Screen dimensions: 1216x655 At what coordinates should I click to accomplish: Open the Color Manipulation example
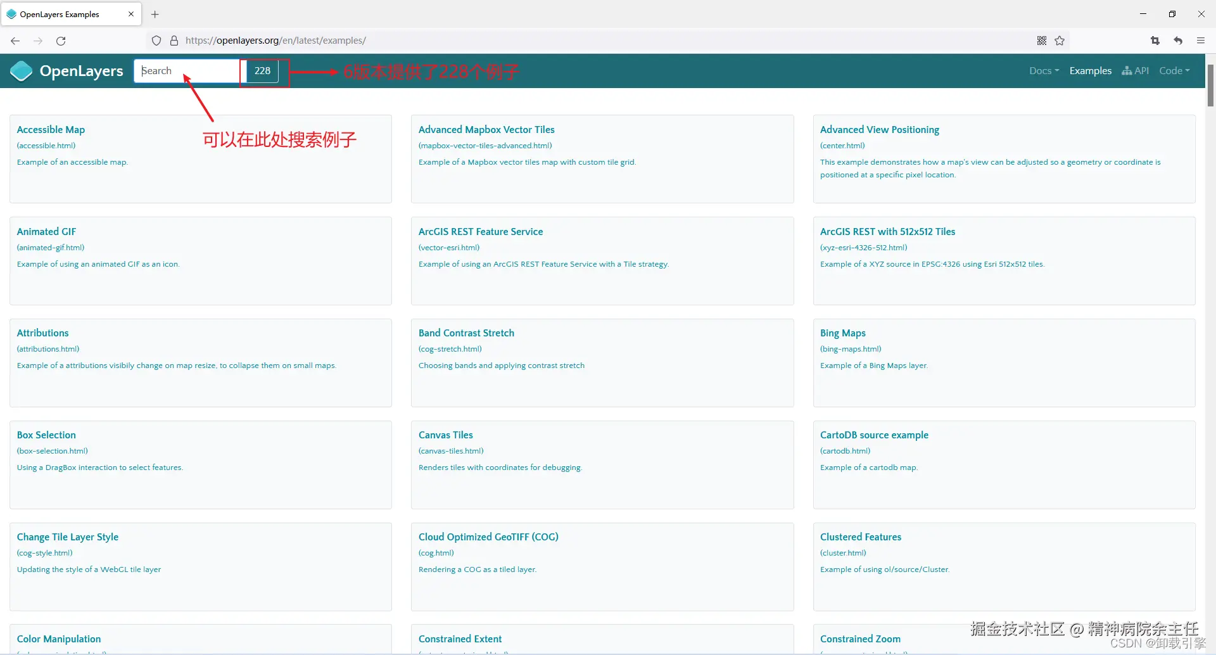click(x=59, y=639)
